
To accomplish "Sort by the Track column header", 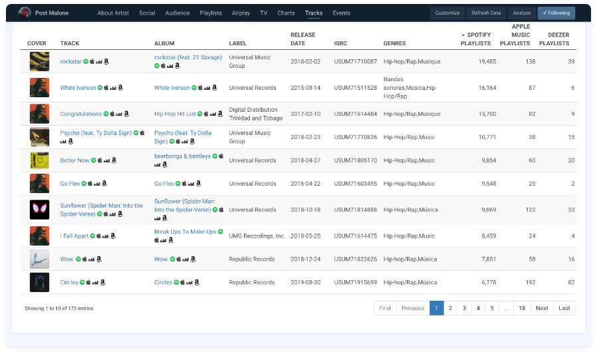I will tap(70, 43).
